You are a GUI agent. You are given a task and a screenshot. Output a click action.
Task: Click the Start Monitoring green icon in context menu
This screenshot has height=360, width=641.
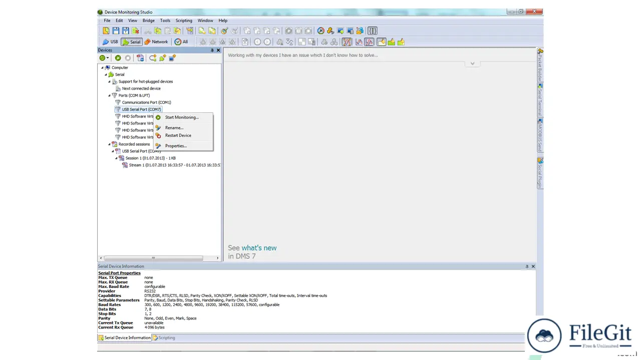[158, 117]
